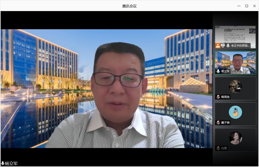Click the microphone icon beside 李正宇的屏幕 label
Screen dimensions: 259x167
tap(228, 46)
